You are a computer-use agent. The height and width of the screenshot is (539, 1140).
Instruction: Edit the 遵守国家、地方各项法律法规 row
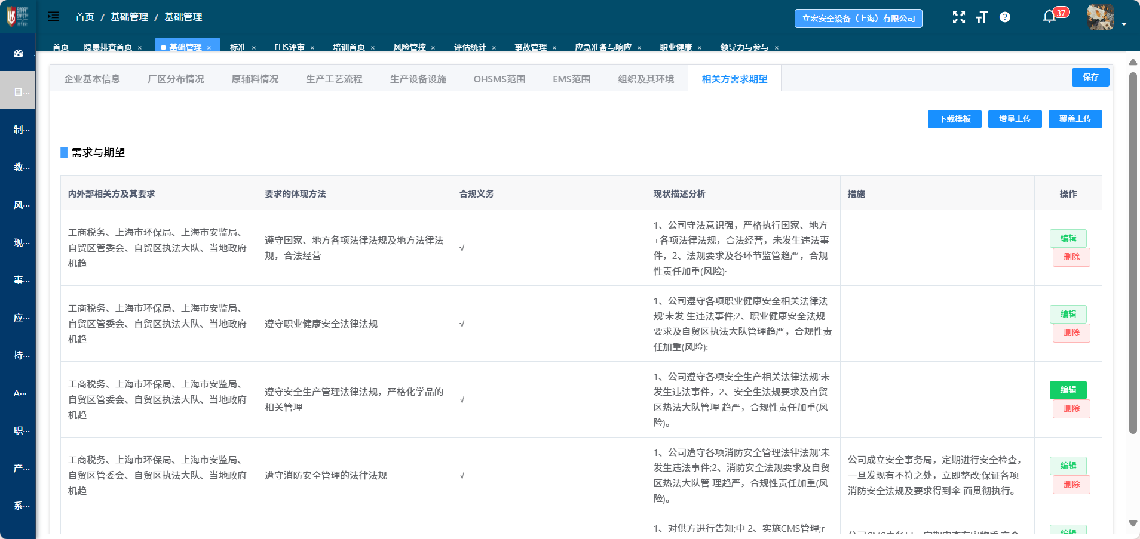coord(1068,238)
